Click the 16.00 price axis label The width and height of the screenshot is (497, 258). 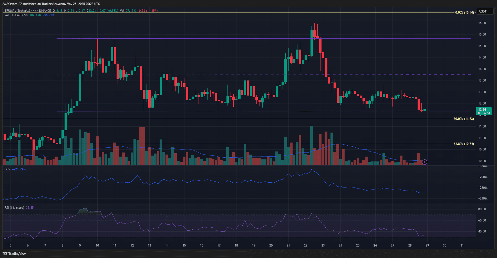click(x=482, y=23)
